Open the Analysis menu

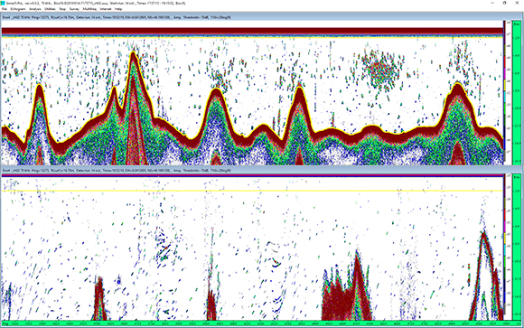(35, 9)
